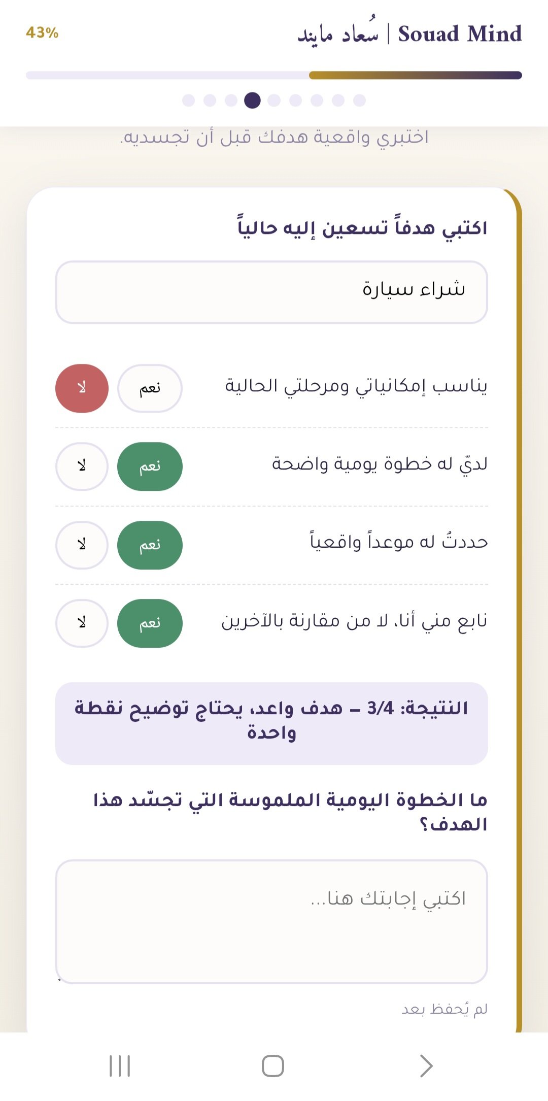Jump to the first step dot
The width and height of the screenshot is (548, 1101).
188,100
